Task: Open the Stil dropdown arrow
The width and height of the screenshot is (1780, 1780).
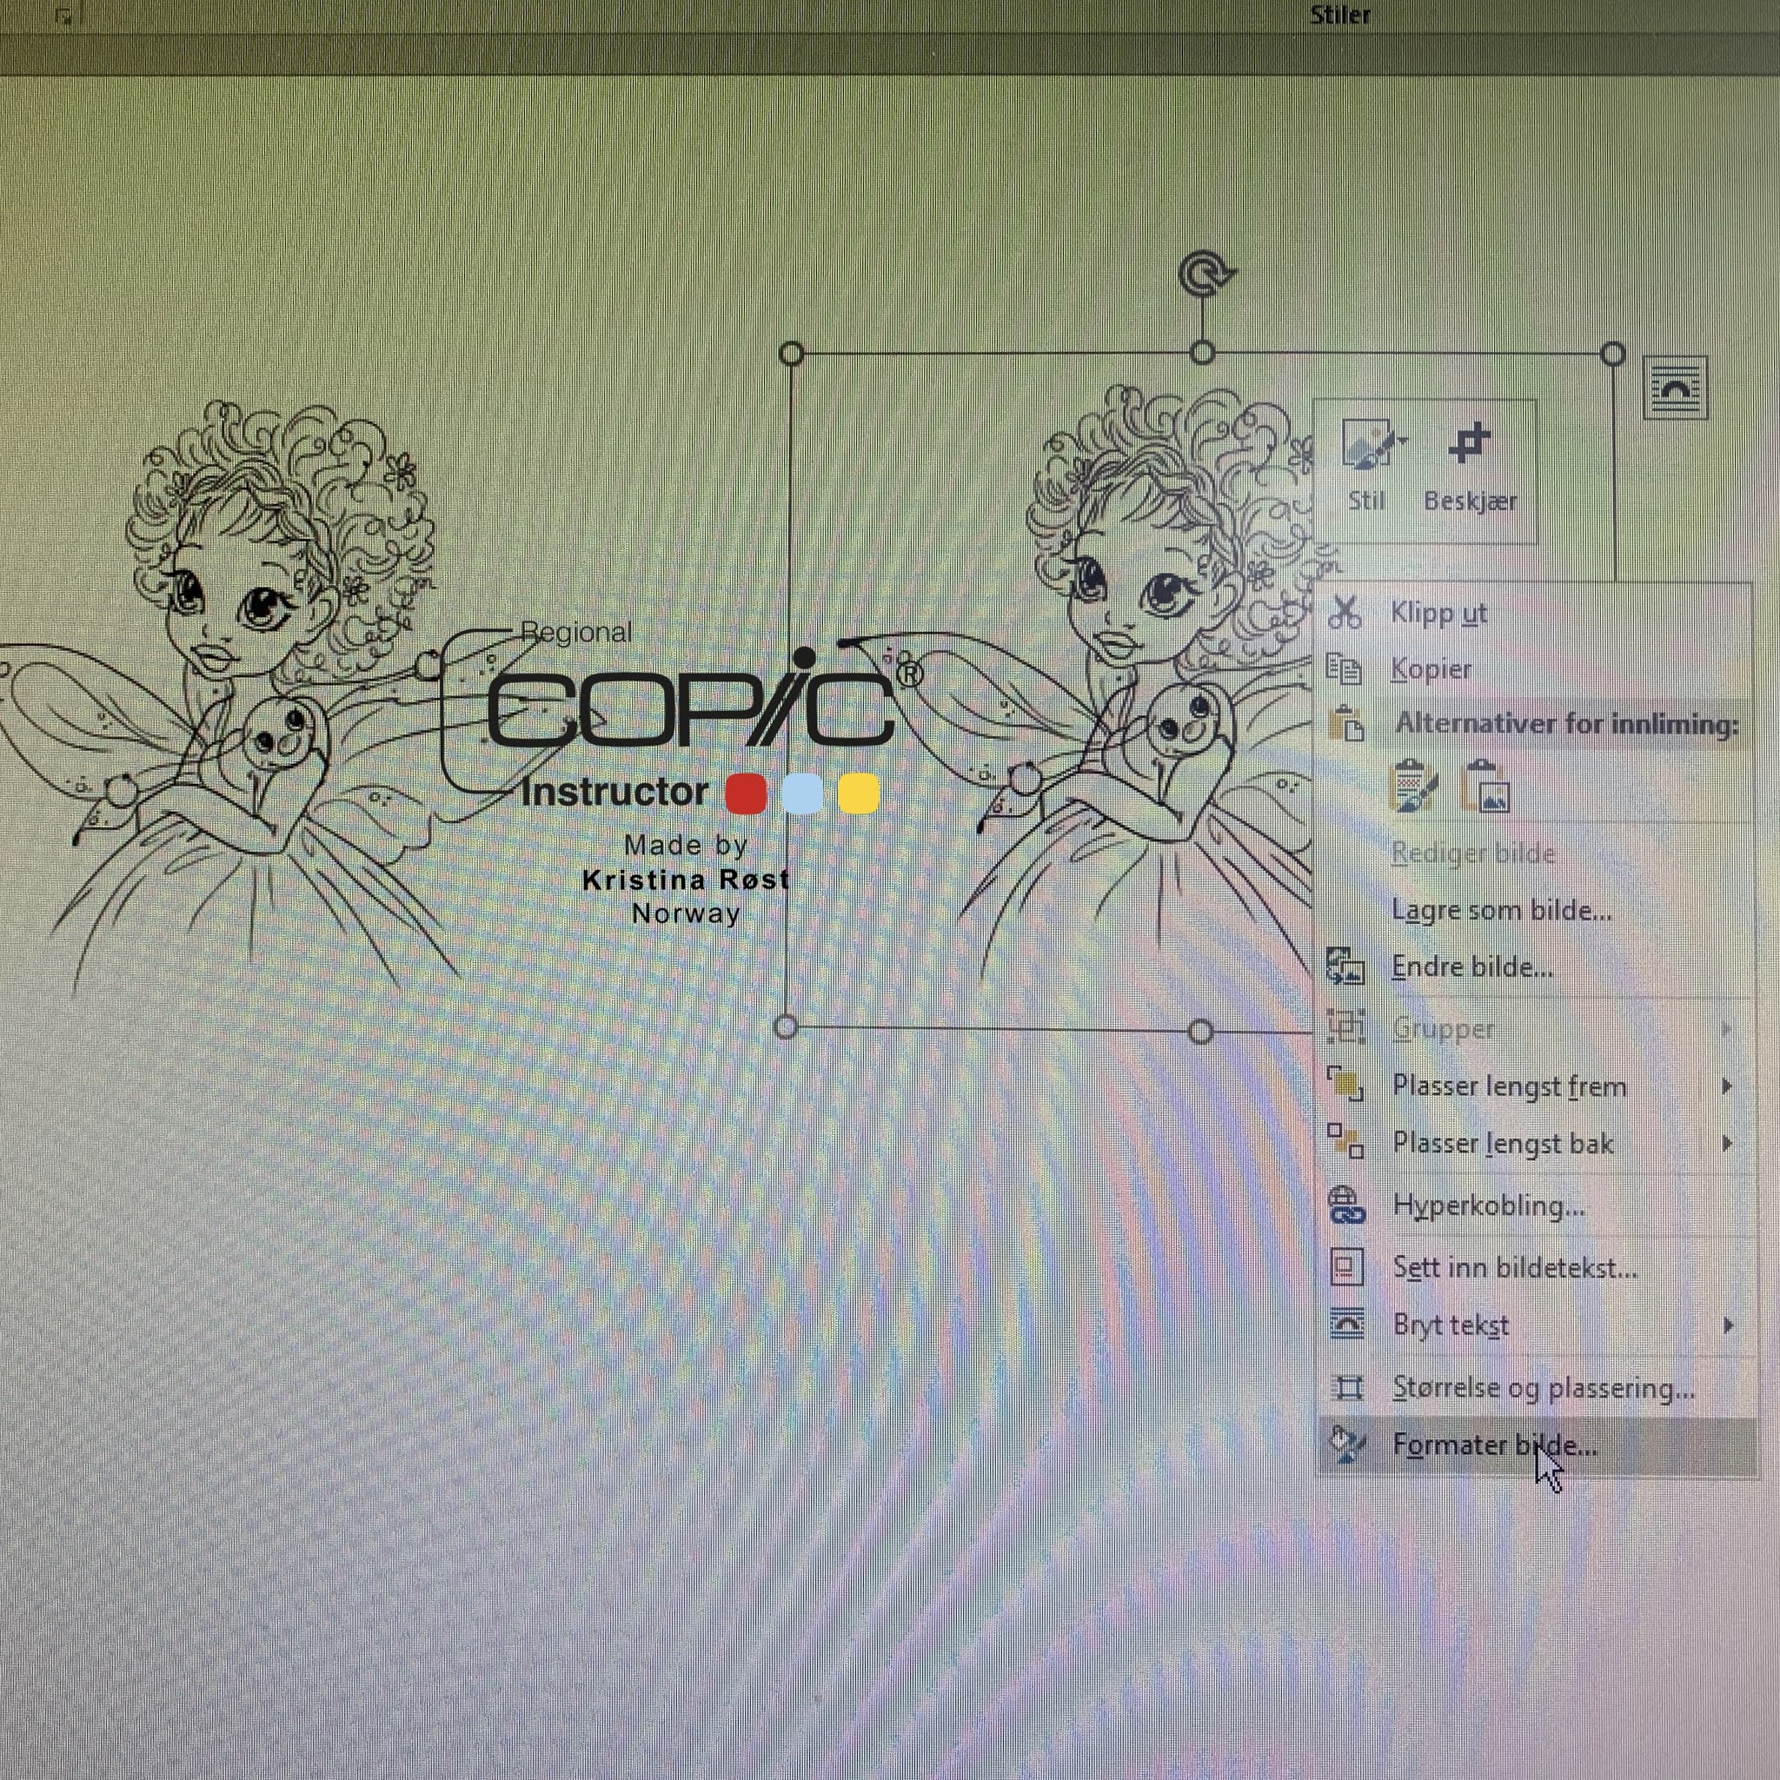Action: [x=1402, y=442]
